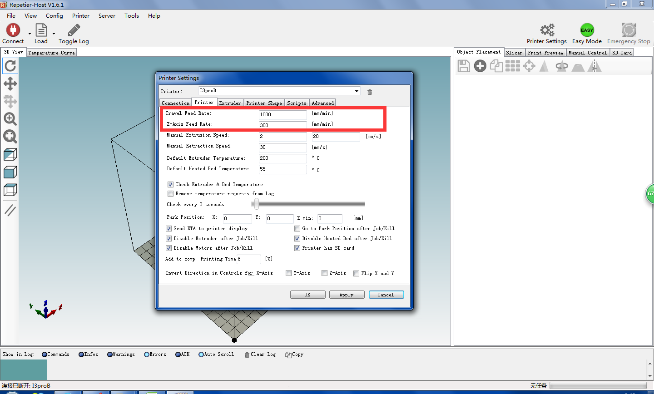Click Clear Log

260,355
